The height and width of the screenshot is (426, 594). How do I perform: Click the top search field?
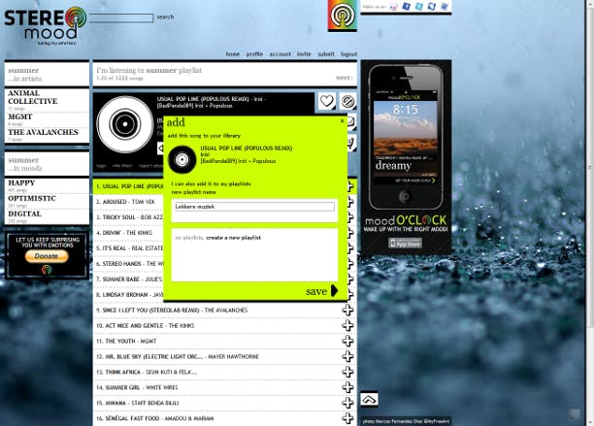[x=121, y=17]
